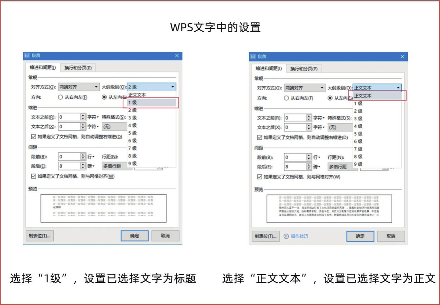Image resolution: width=440 pixels, height=305 pixels.
Task: Choose 7 级 in the right dialog outline list
Action: pyautogui.click(x=377, y=149)
